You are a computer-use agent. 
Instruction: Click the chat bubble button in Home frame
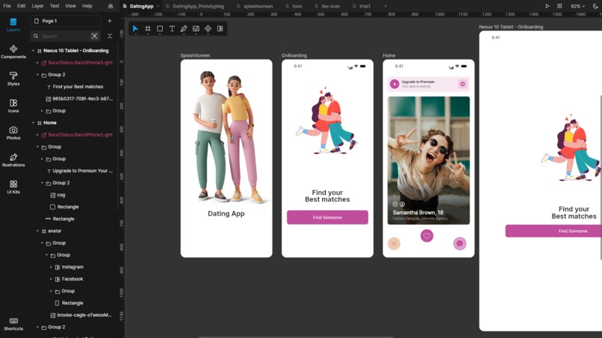pyautogui.click(x=459, y=243)
